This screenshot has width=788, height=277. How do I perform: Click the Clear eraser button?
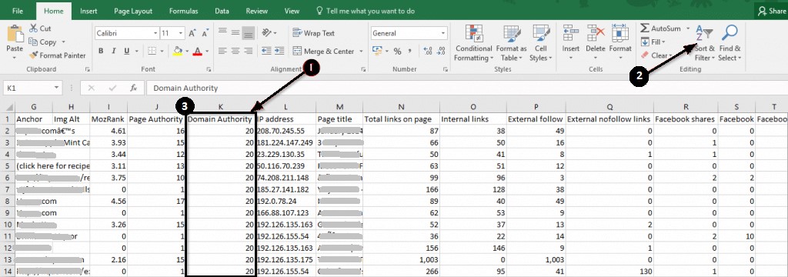[655, 55]
